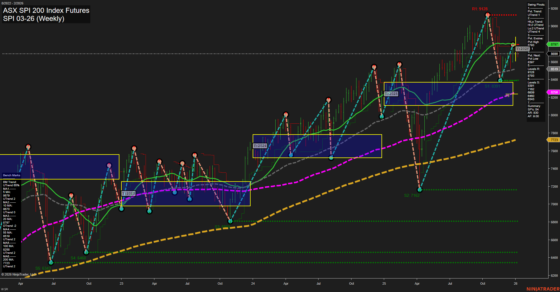Click the S2: 7162 support level label
This screenshot has height=292, width=560.
412,195
